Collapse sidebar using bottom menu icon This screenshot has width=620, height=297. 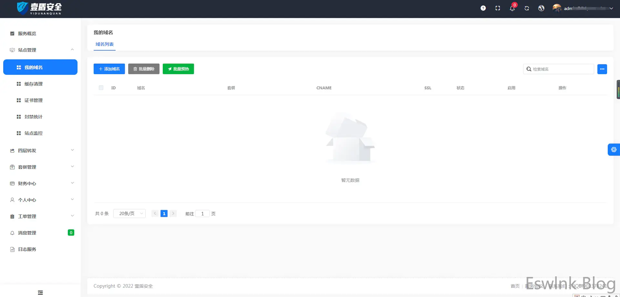(x=40, y=292)
